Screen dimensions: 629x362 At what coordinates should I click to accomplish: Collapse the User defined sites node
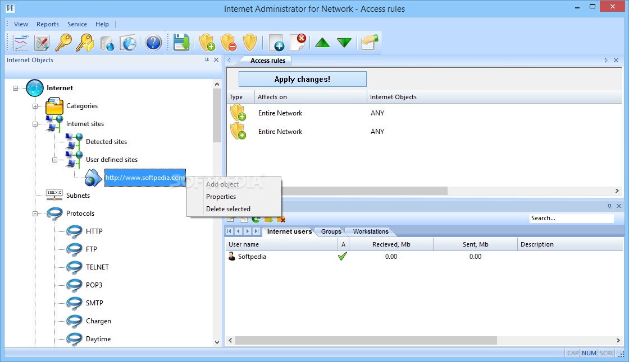54,160
